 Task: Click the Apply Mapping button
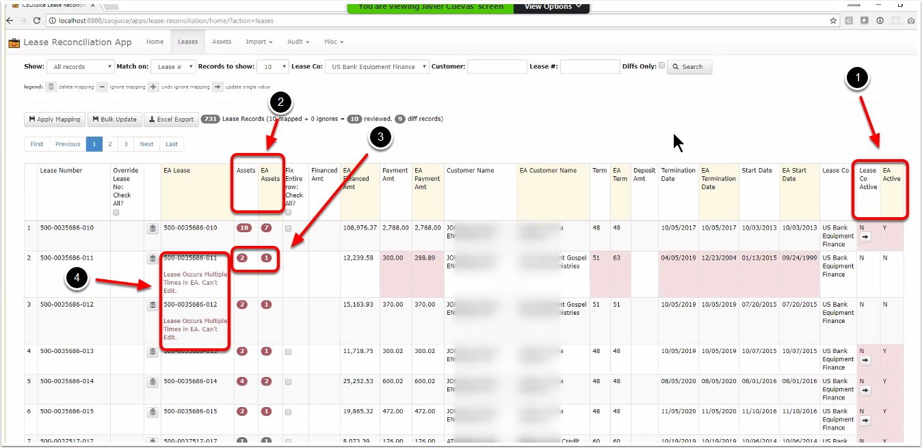click(55, 120)
